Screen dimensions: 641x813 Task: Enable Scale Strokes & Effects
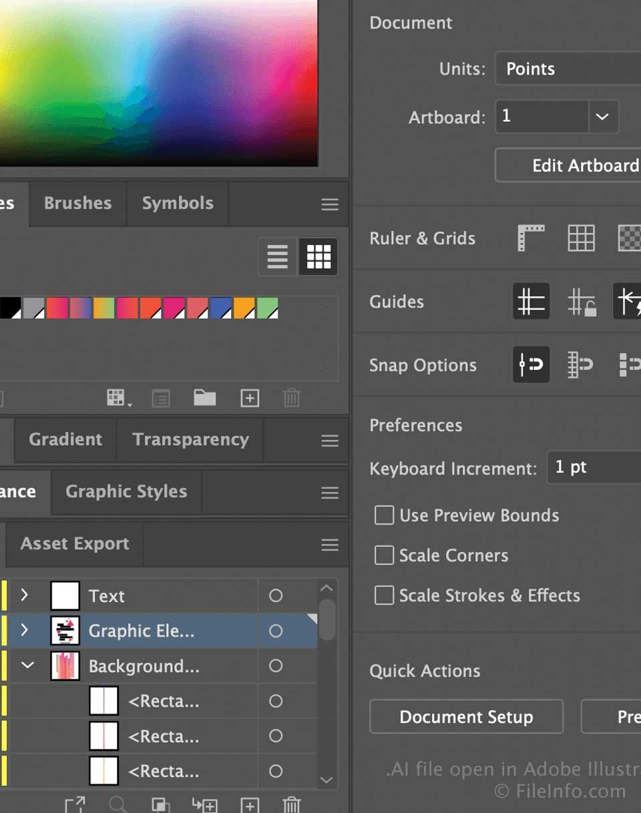tap(384, 595)
